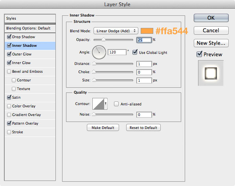Open the Bevel and Emboss row
235x186 pixels.
30,72
